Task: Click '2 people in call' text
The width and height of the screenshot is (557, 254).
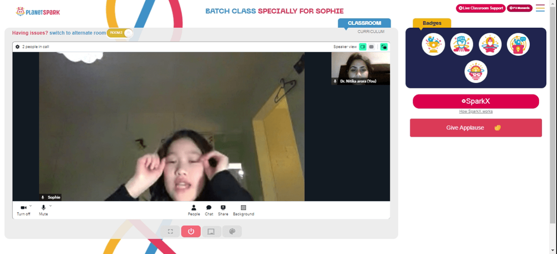Action: 36,47
